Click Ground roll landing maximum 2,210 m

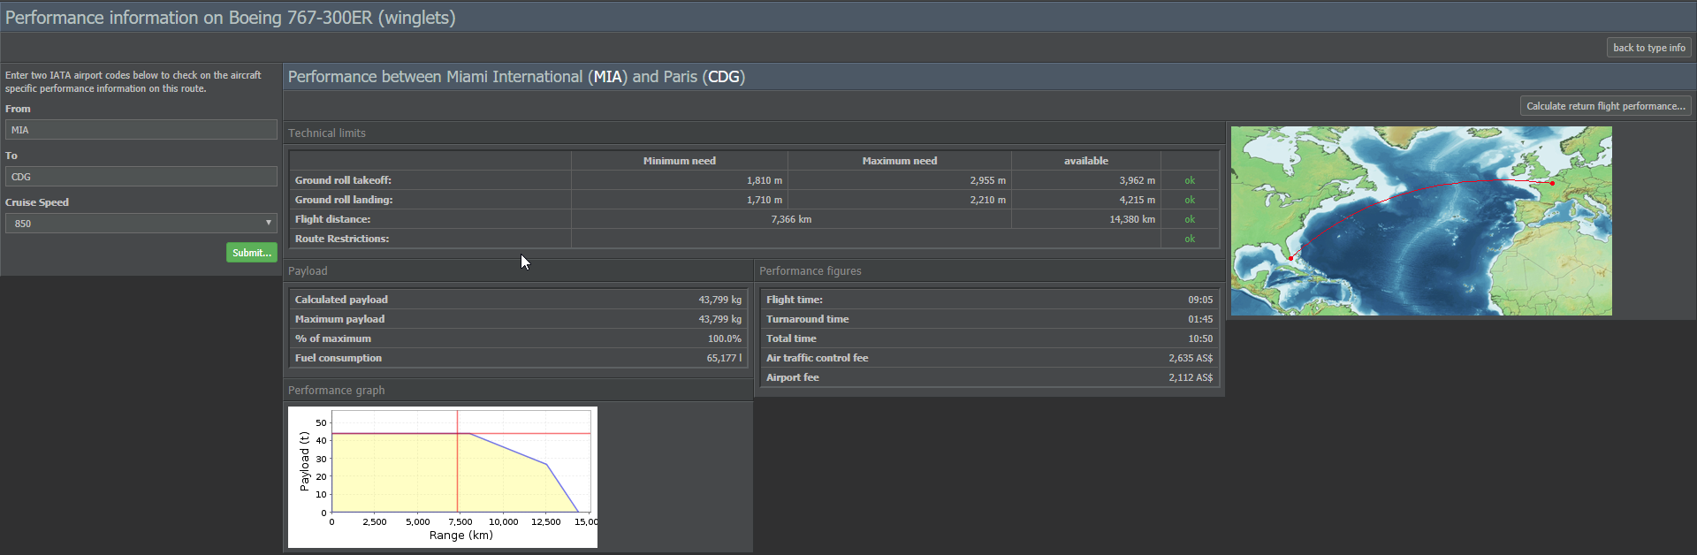point(988,200)
